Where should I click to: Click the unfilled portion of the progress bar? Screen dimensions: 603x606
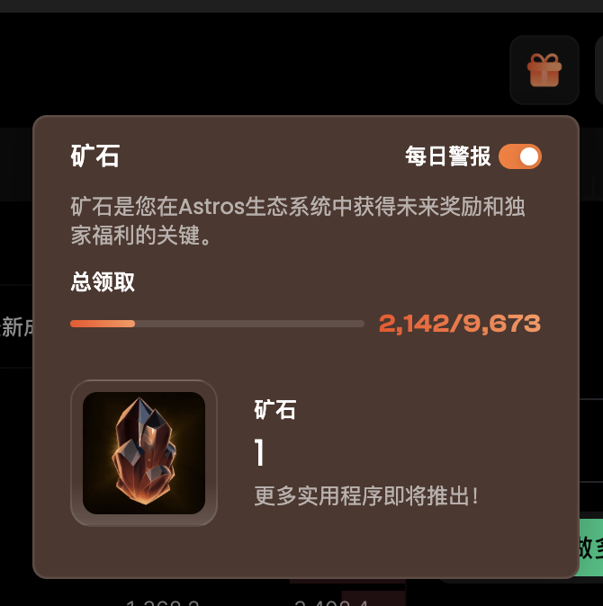tap(249, 324)
